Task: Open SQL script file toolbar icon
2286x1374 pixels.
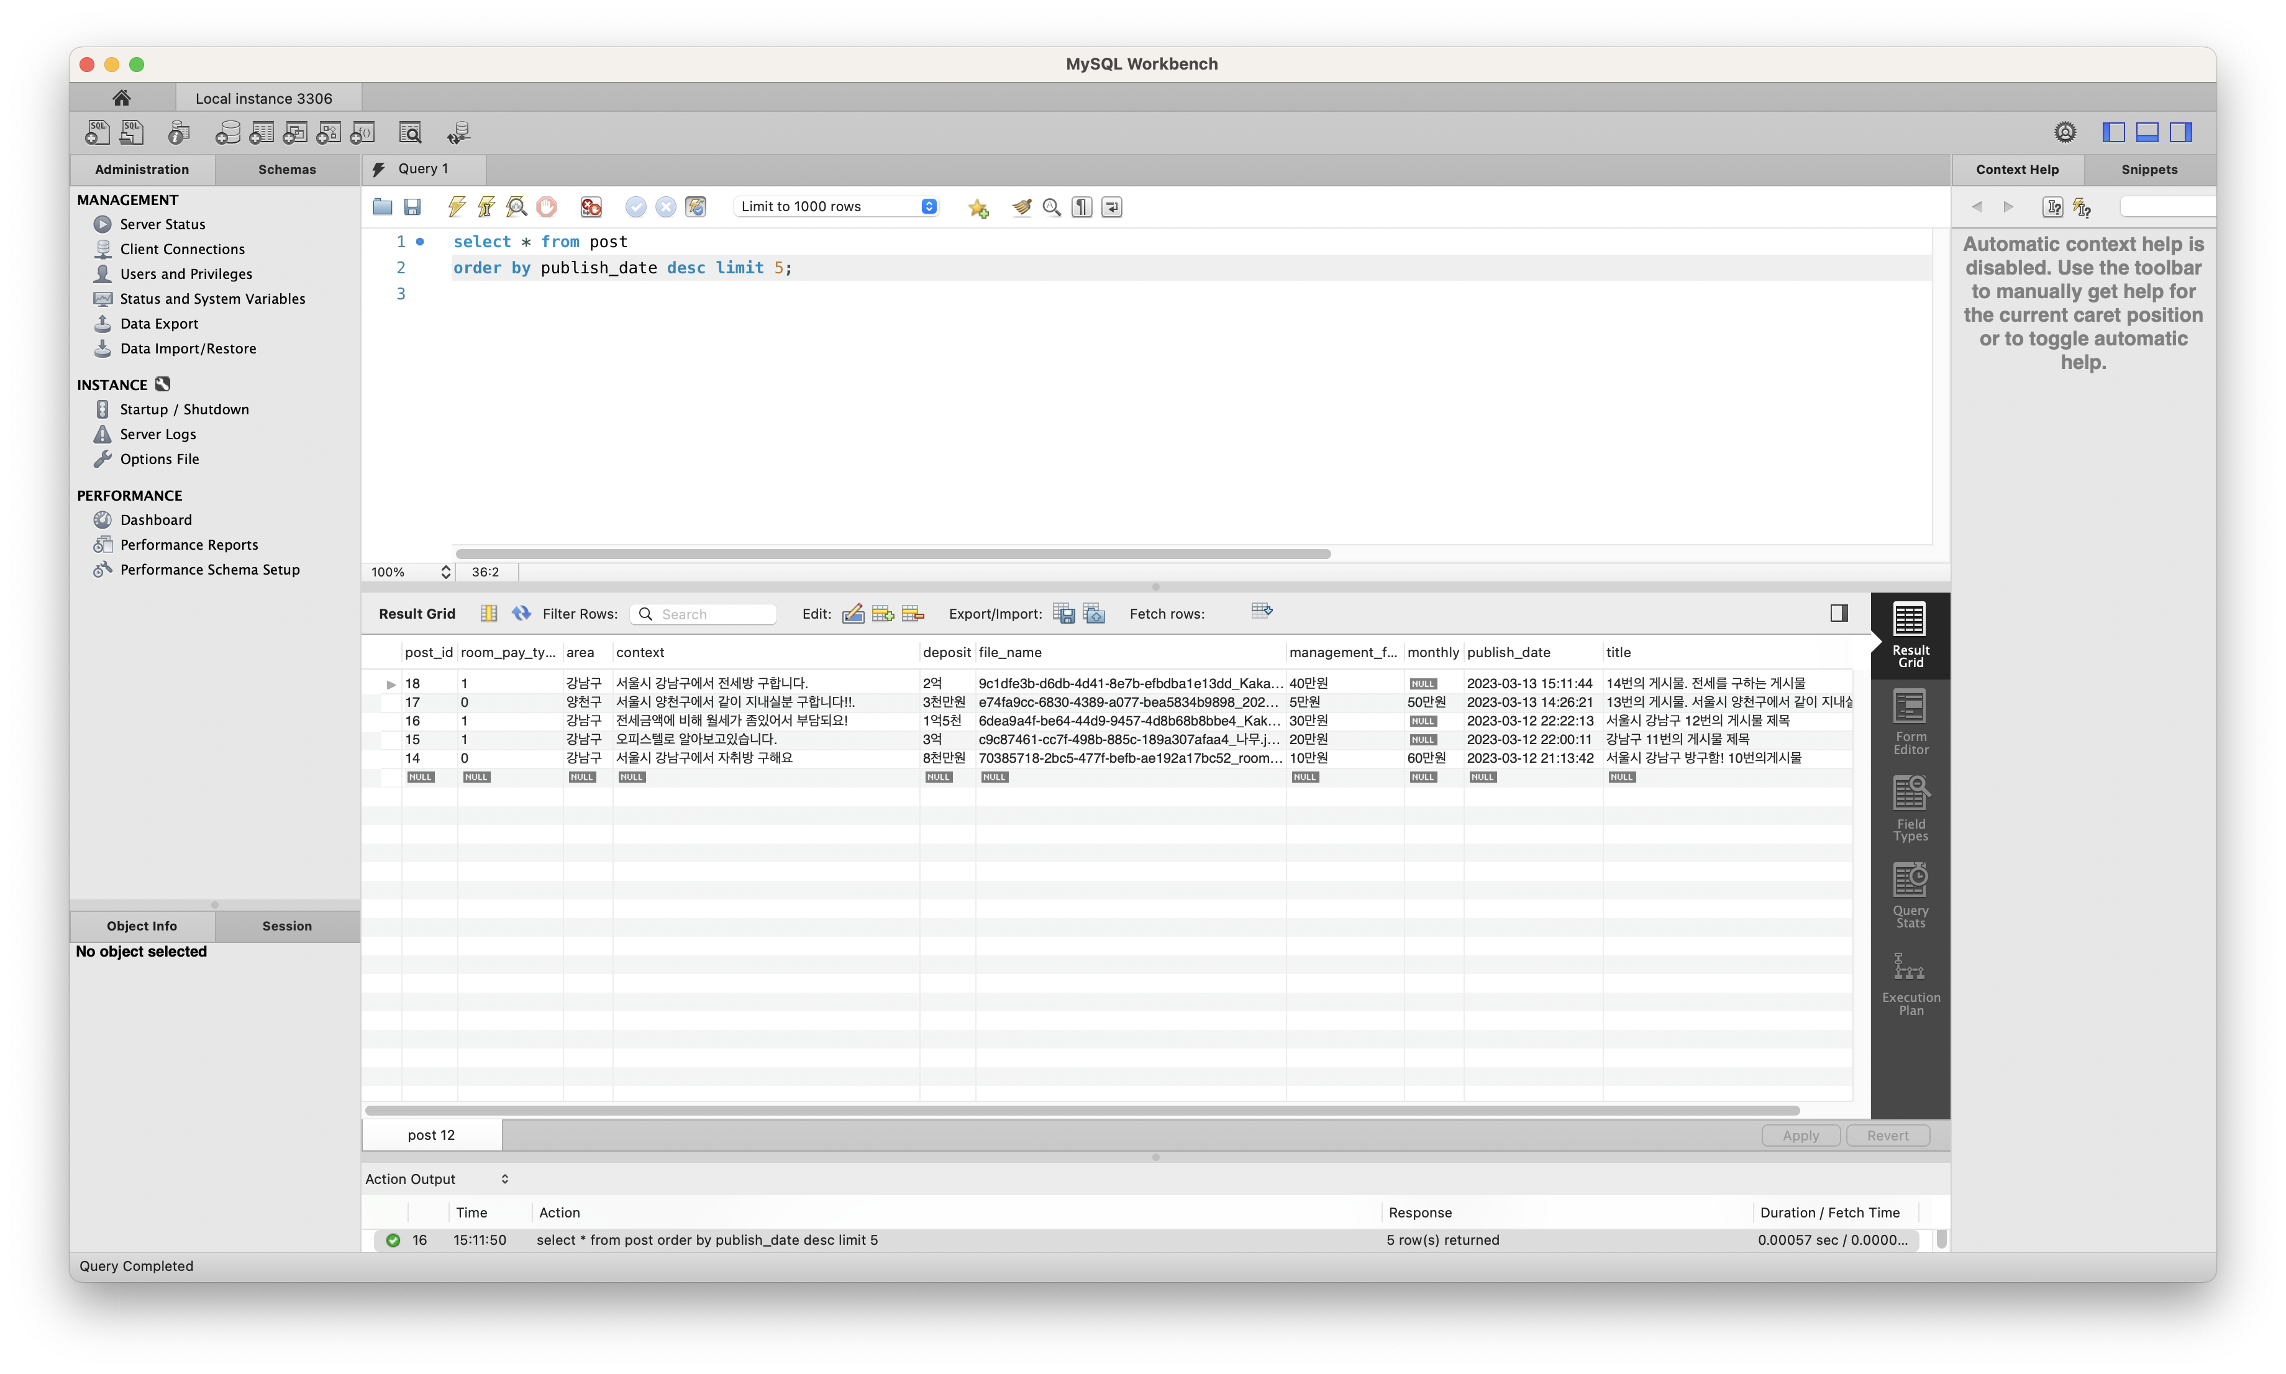Action: [132, 132]
